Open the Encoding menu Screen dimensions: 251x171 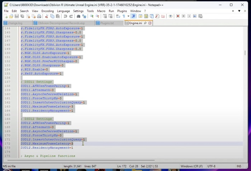(x=47, y=11)
